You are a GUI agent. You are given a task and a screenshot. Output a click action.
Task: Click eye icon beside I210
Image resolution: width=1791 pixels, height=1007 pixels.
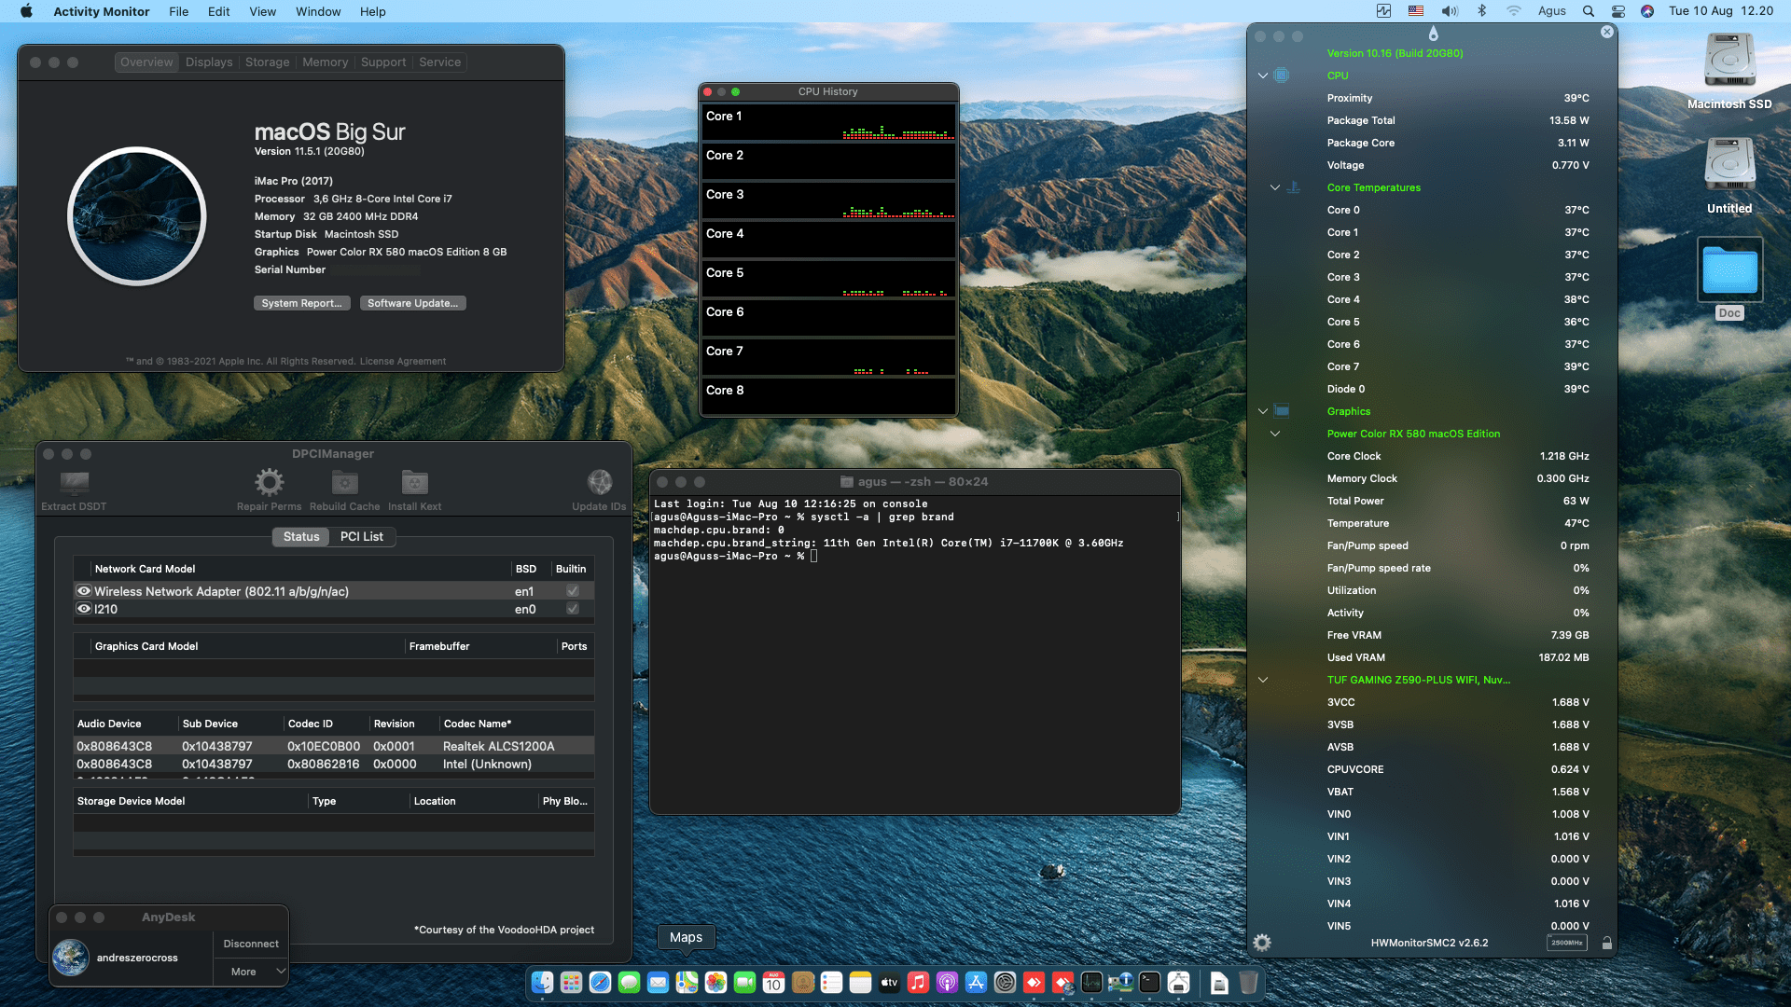(84, 609)
